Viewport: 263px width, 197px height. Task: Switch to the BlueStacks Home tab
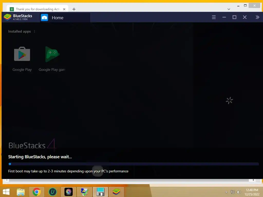[65, 18]
